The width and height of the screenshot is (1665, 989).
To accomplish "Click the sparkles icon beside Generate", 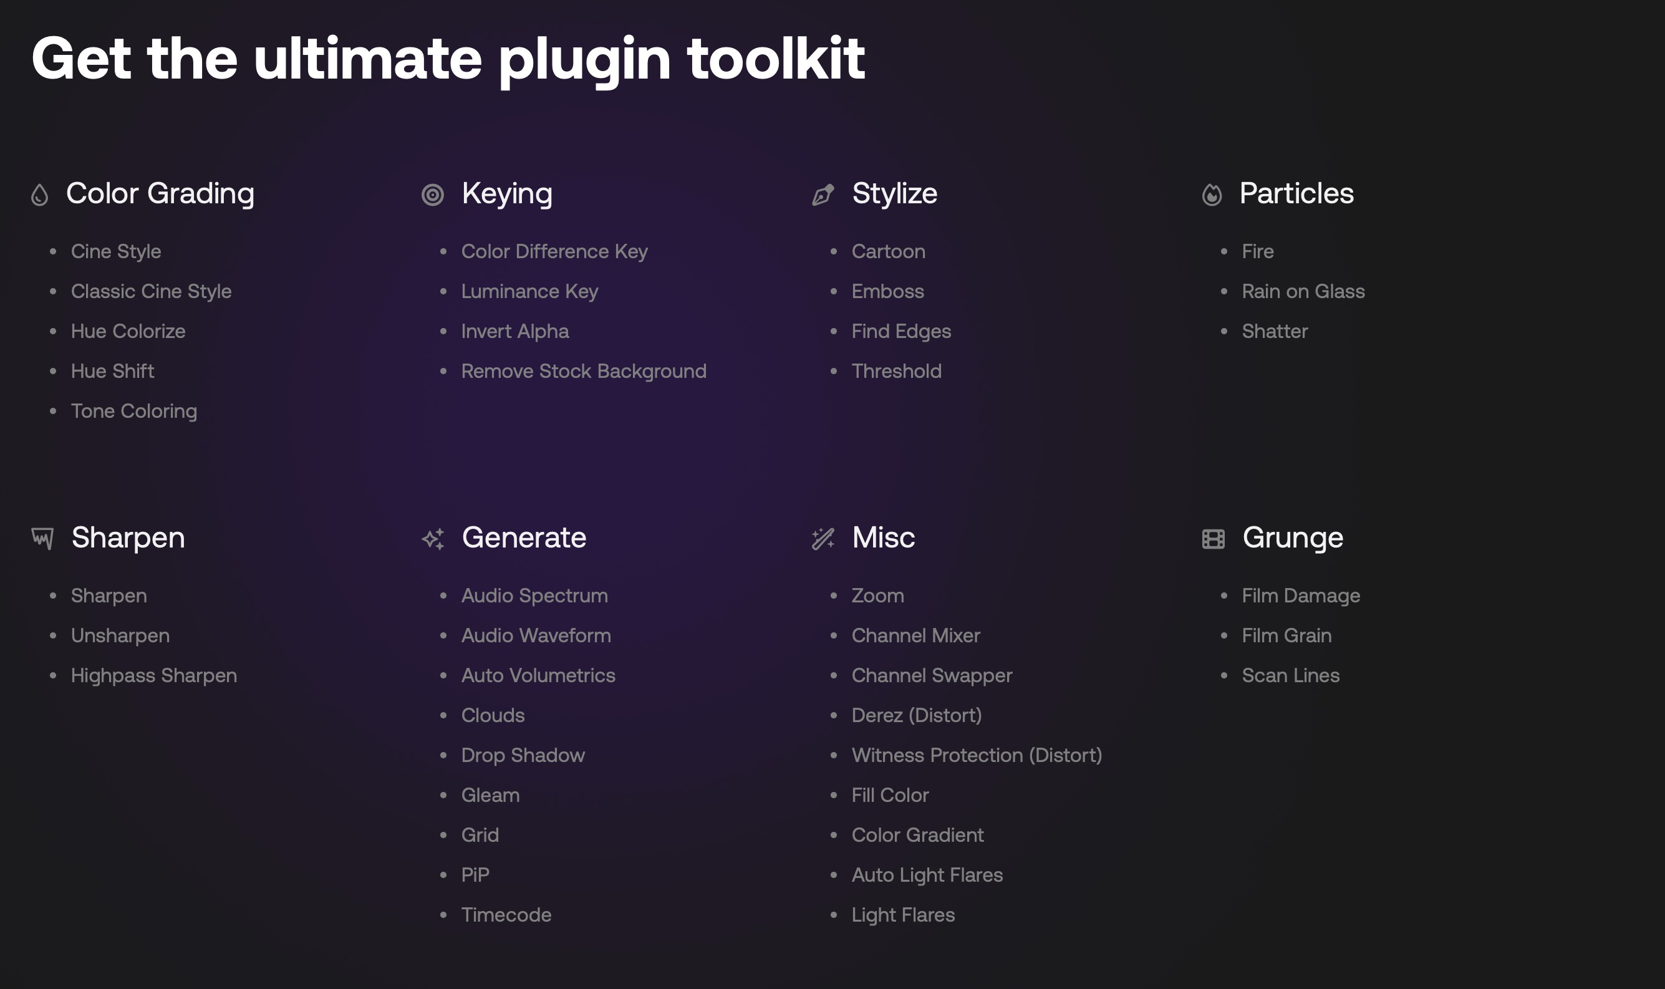I will point(433,539).
